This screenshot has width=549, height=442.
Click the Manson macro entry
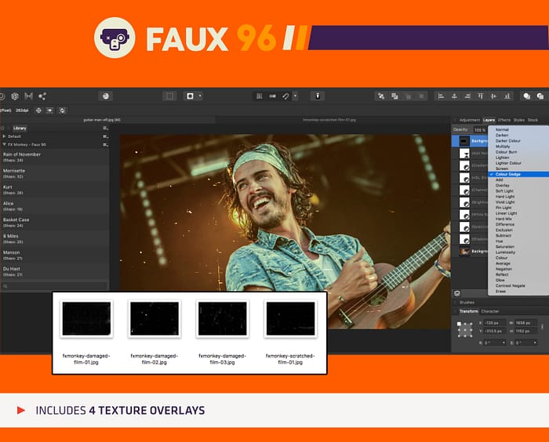tap(55, 255)
